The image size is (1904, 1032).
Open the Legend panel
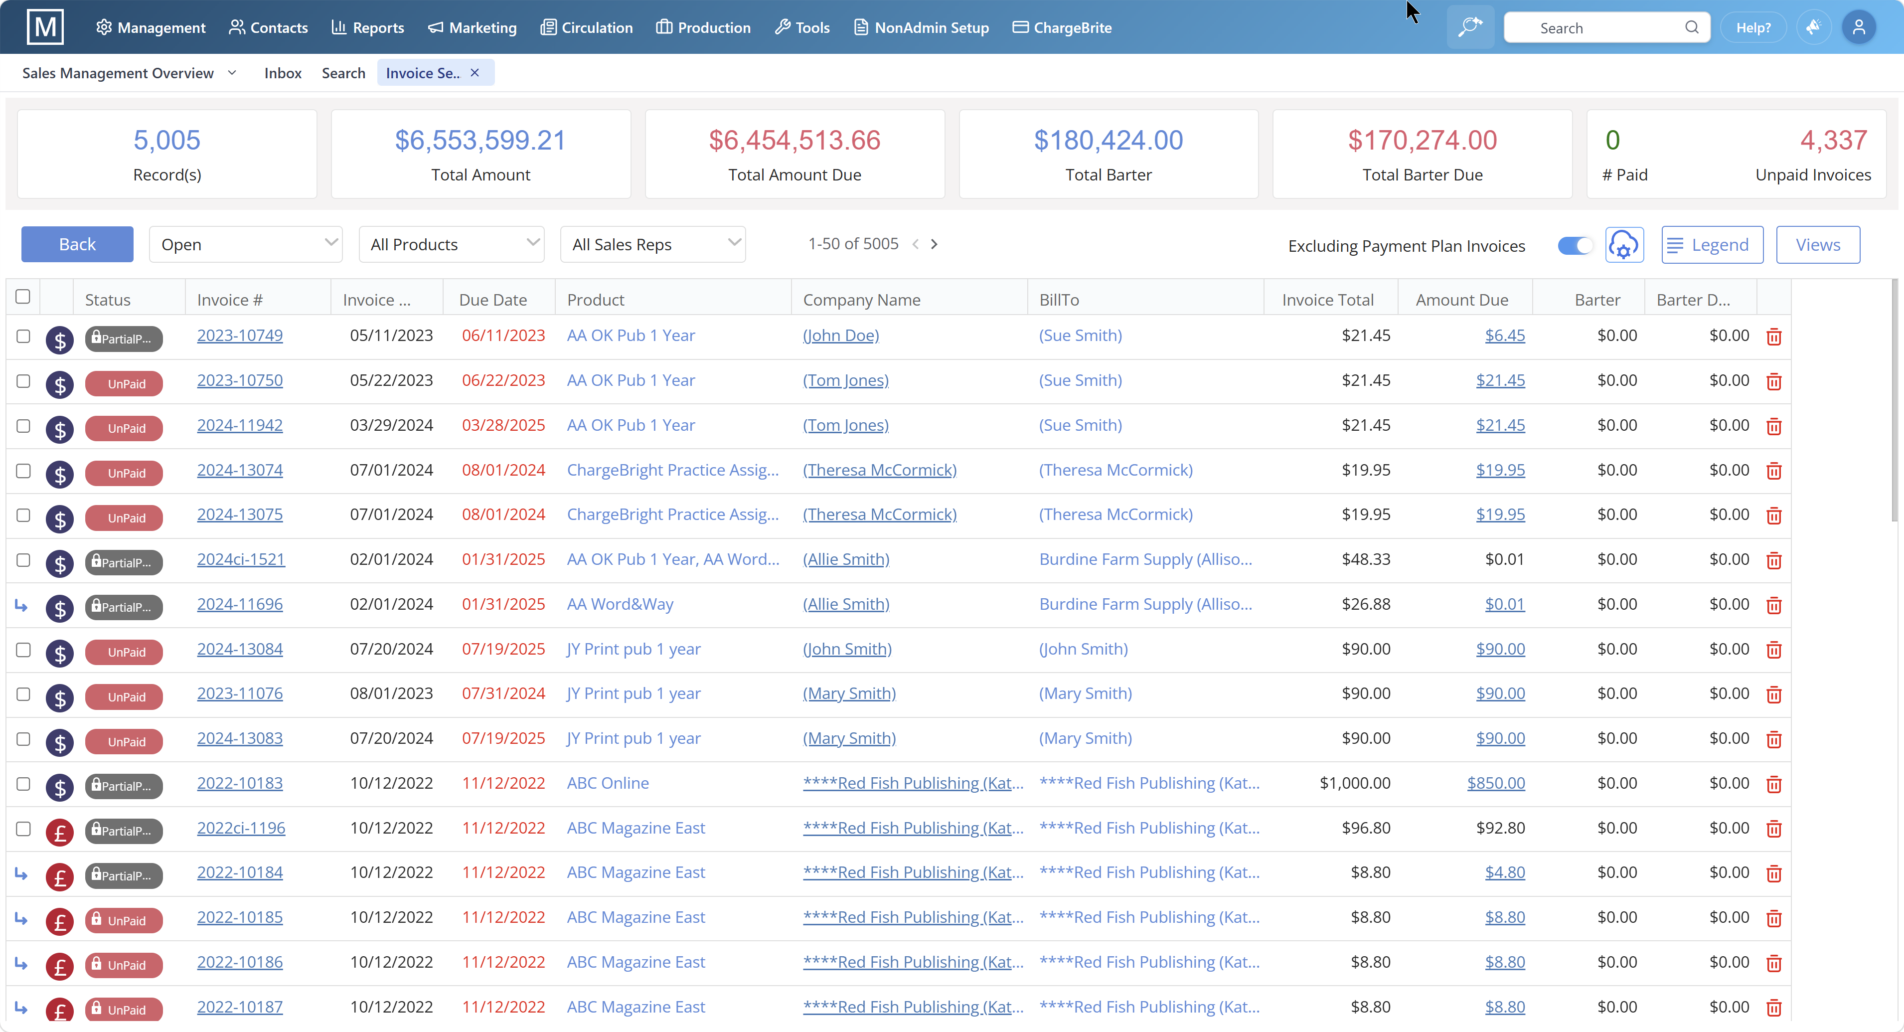(x=1713, y=245)
